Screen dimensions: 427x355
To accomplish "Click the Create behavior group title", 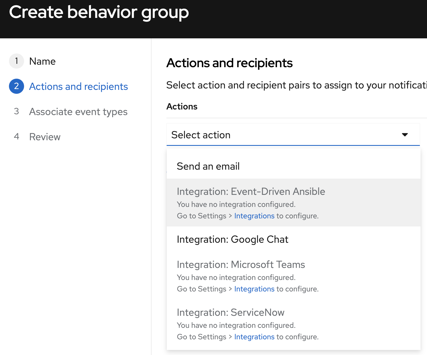I will [x=99, y=12].
